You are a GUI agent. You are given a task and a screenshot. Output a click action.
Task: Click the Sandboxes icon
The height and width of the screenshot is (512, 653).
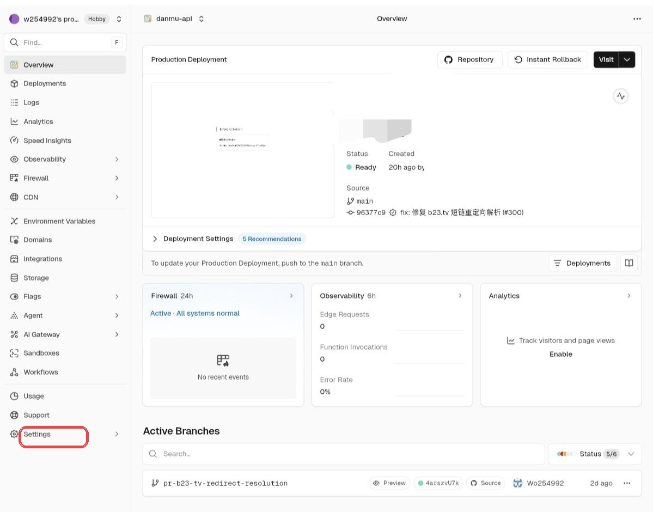14,353
